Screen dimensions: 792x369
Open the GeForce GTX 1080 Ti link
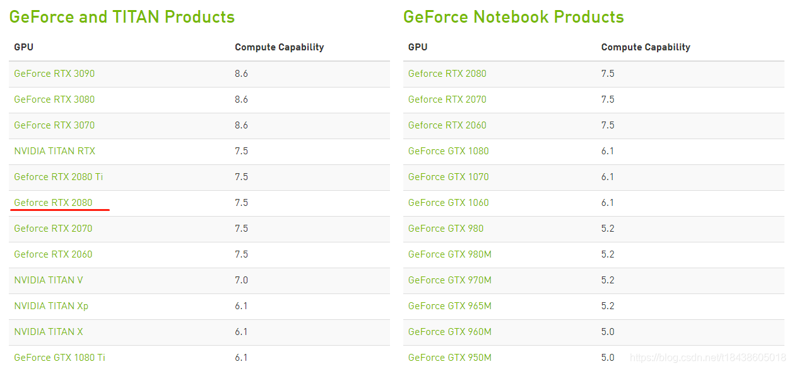(60, 358)
